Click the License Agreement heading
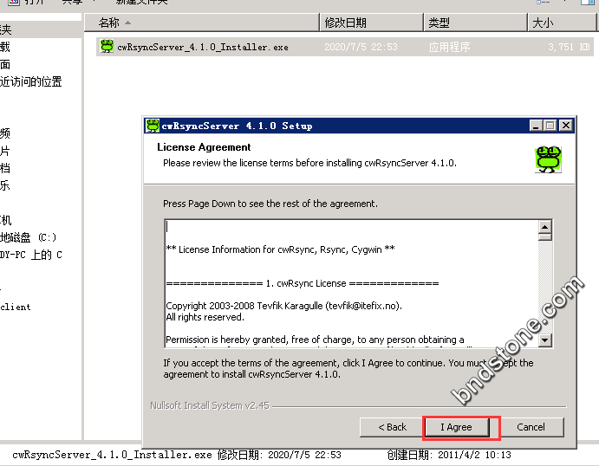599x466 pixels. (x=204, y=147)
